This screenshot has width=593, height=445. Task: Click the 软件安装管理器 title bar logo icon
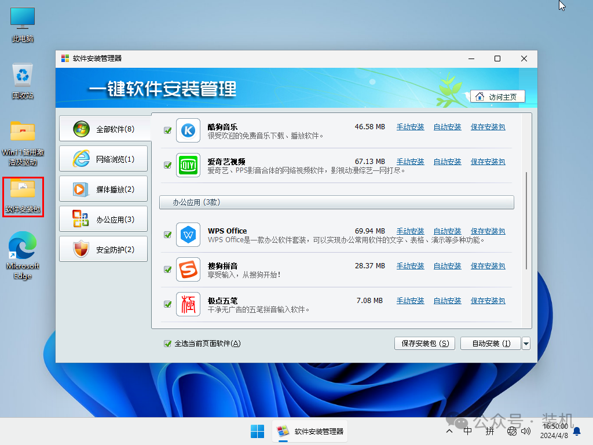click(x=65, y=59)
